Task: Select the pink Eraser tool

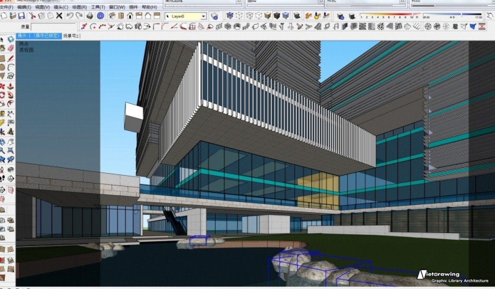Action: [11, 48]
